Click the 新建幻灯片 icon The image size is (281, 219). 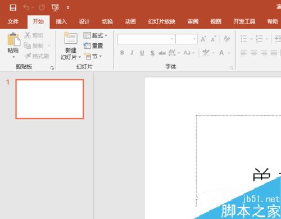tap(71, 38)
